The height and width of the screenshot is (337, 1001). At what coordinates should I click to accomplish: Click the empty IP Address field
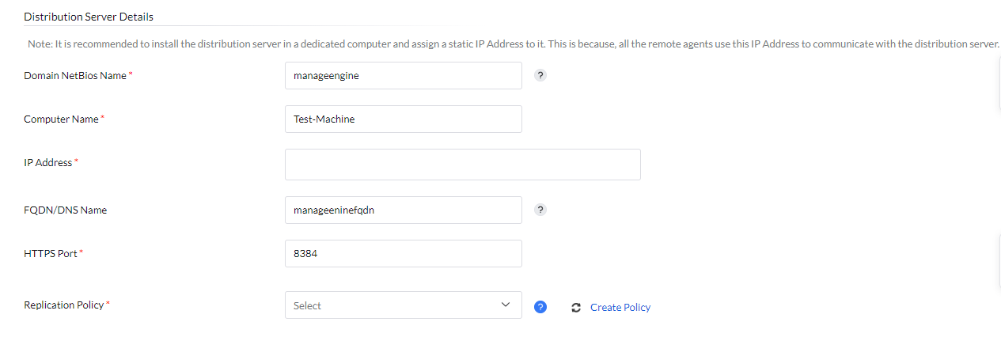pyautogui.click(x=462, y=165)
